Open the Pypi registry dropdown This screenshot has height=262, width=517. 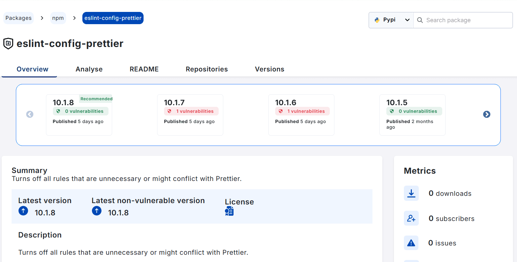(x=391, y=20)
